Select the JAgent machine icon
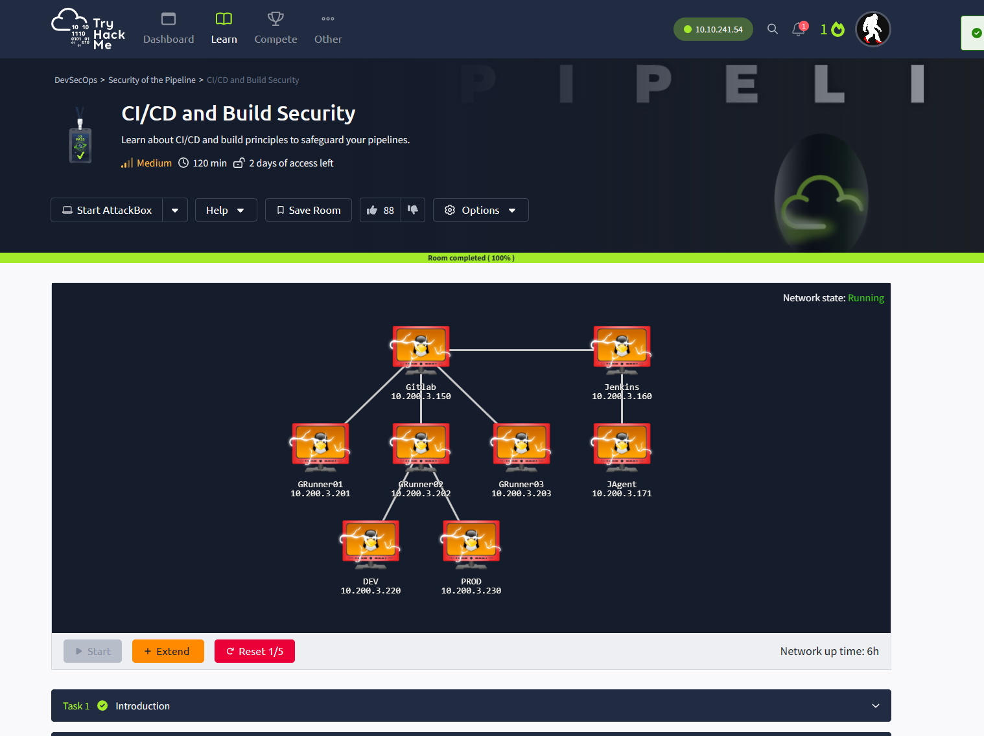The height and width of the screenshot is (736, 984). pyautogui.click(x=622, y=448)
